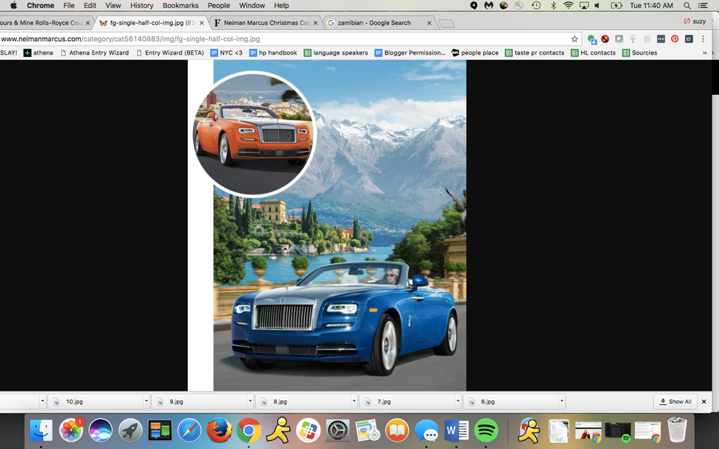This screenshot has height=449, width=719.
Task: Click the blue Rolls-Royce convertible image
Action: coord(344,319)
